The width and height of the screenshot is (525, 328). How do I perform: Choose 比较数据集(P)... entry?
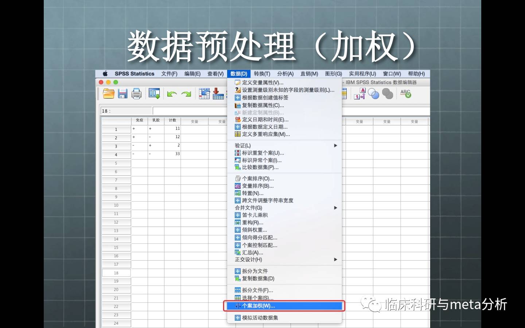(284, 167)
